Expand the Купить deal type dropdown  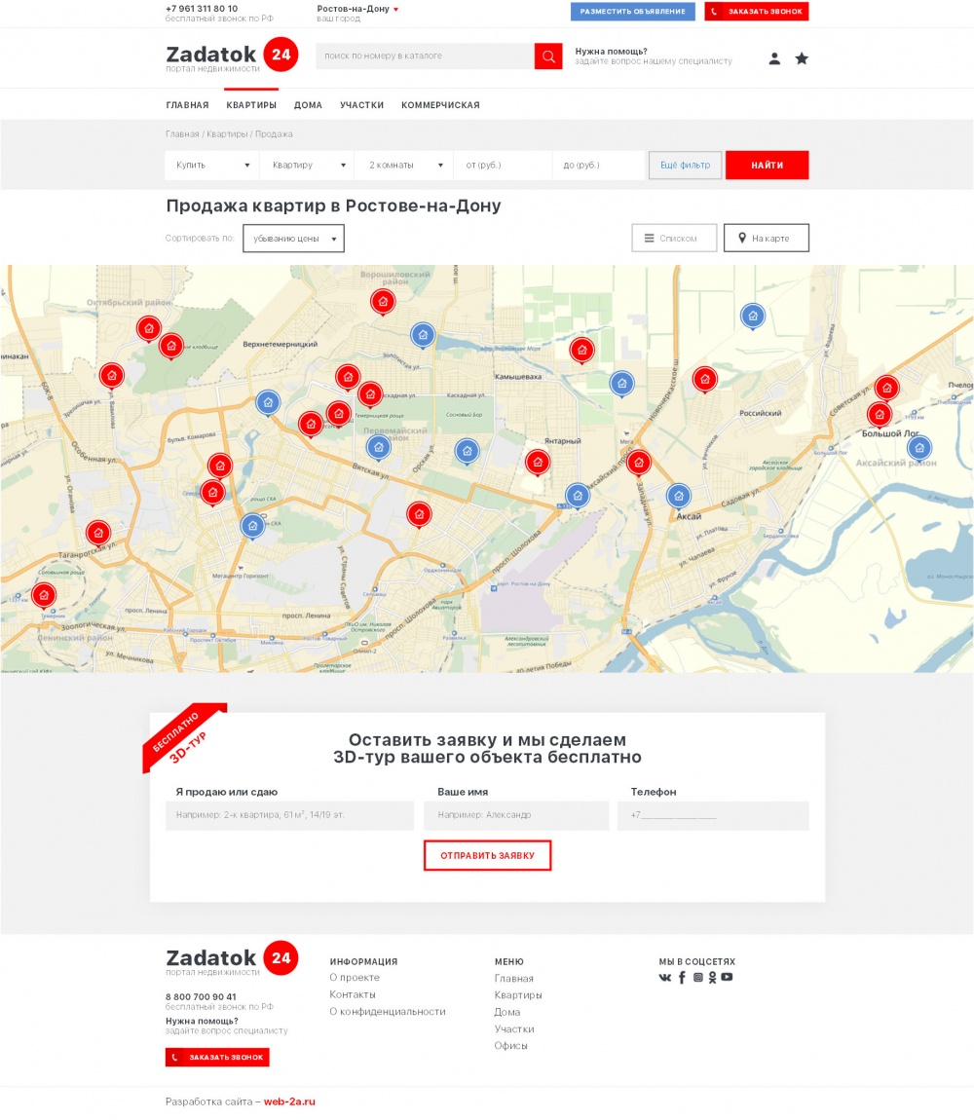[212, 166]
